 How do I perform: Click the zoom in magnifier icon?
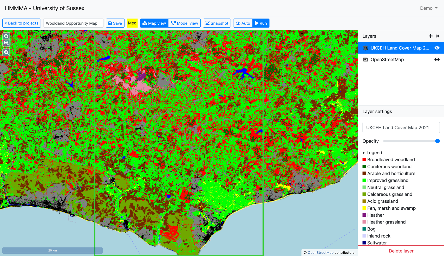coord(6,36)
